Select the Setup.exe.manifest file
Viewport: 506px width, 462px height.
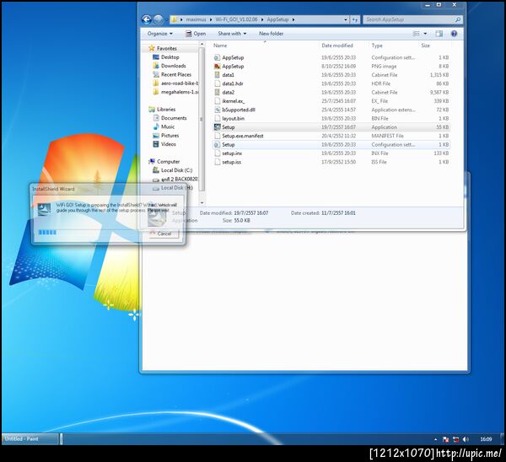(243, 136)
